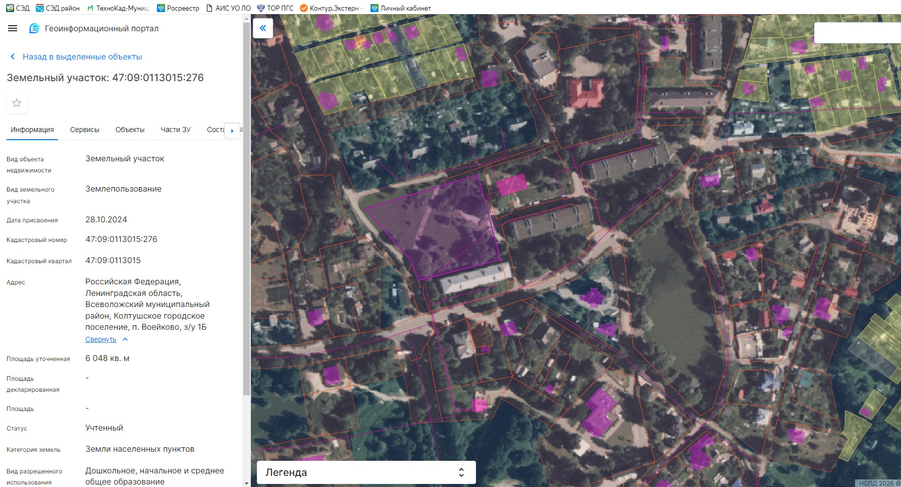This screenshot has height=487, width=901.
Task: Collapse side panel with double-arrow button
Action: pos(263,28)
